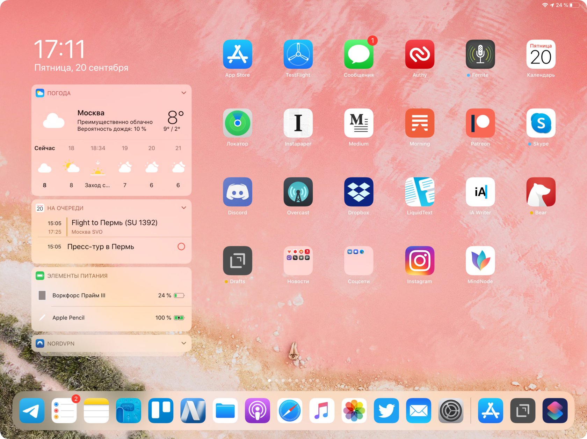Image resolution: width=587 pixels, height=439 pixels.
Task: Tap the 18:34 sunset forecast entry
Action: 98,167
